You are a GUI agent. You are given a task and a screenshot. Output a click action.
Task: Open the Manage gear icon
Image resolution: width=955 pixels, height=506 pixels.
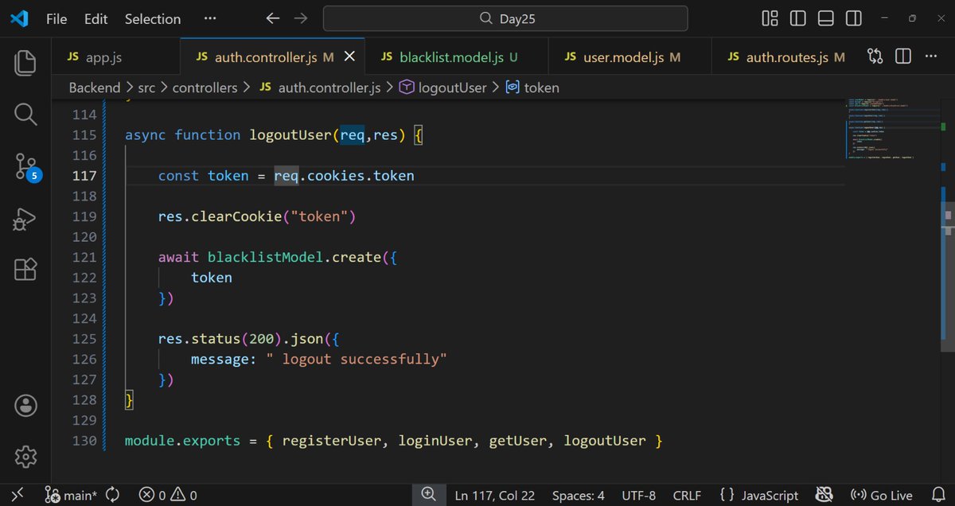point(25,457)
